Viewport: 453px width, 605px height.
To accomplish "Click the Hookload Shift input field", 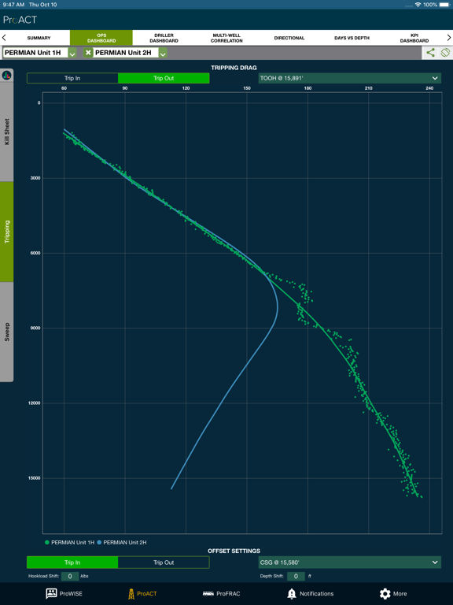I will [70, 576].
